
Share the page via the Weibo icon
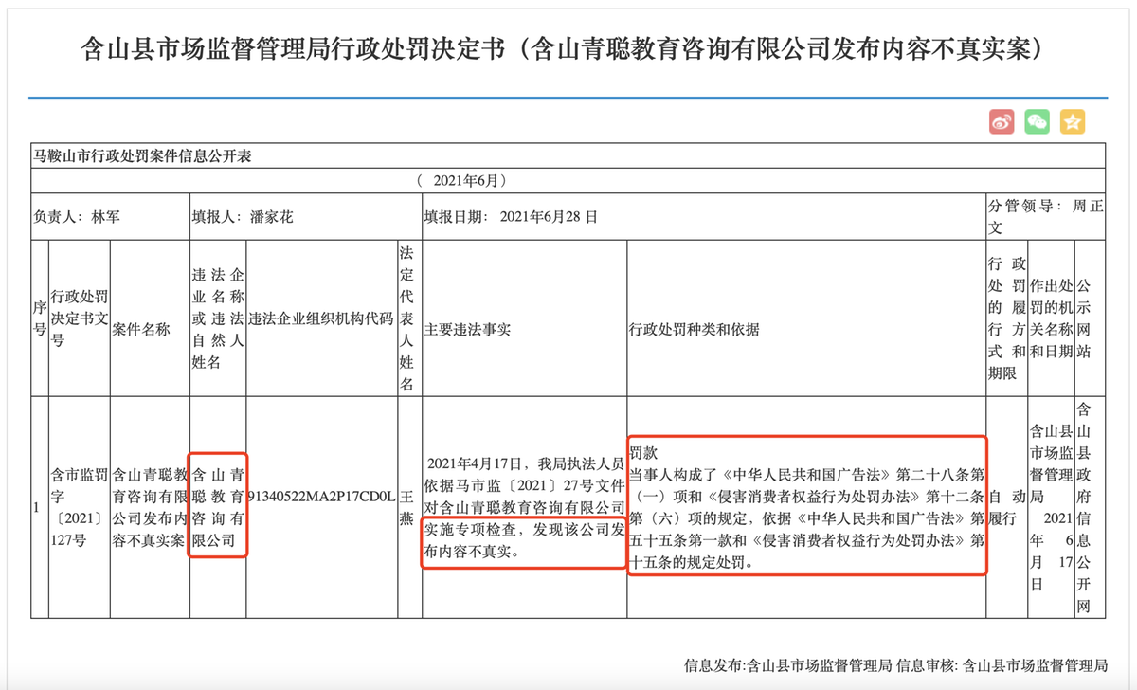pyautogui.click(x=1002, y=121)
